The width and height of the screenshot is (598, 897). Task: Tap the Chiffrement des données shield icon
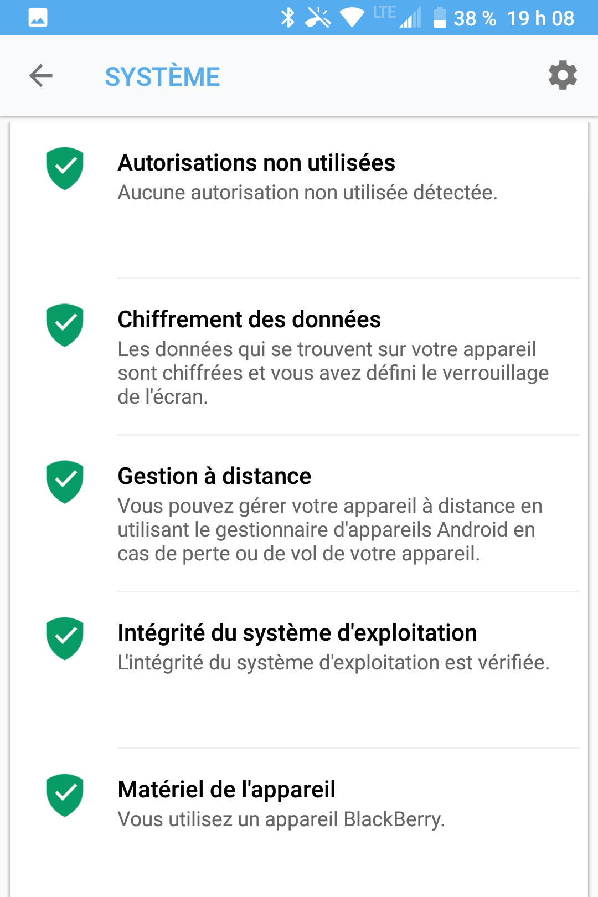point(65,325)
